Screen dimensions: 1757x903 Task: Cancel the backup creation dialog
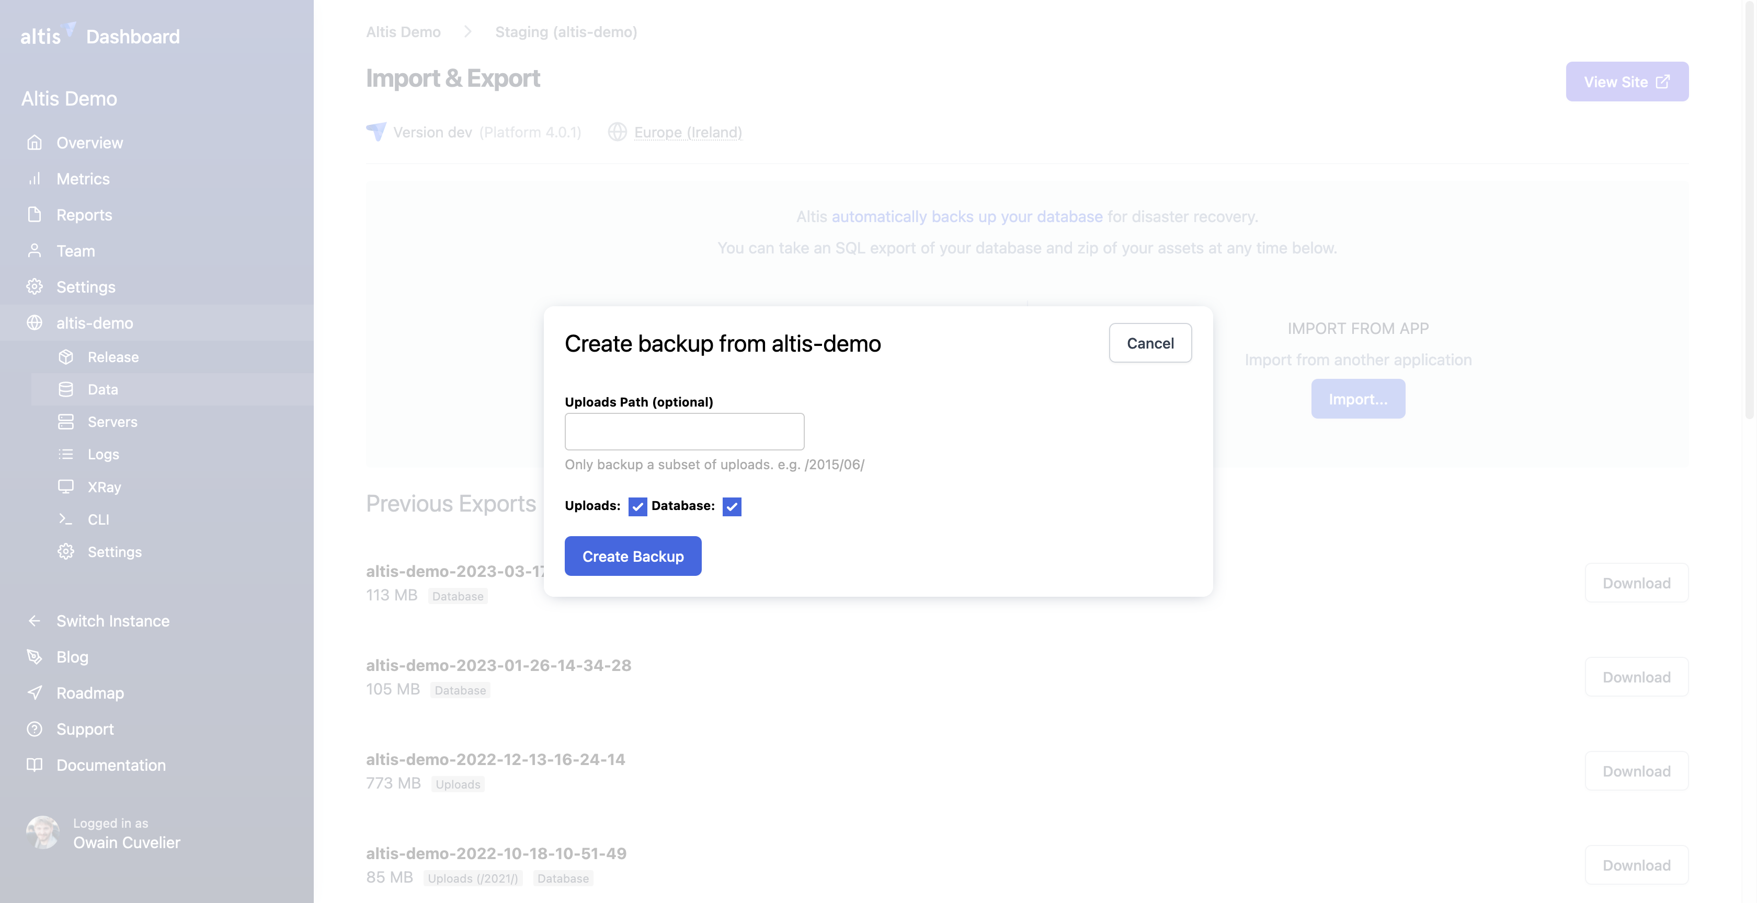(1150, 342)
